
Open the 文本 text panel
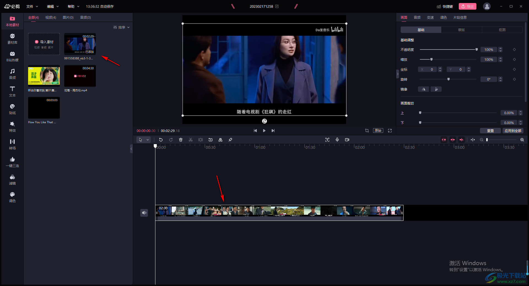12,92
